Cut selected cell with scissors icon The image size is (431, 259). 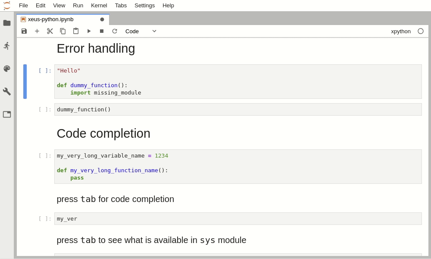[50, 31]
